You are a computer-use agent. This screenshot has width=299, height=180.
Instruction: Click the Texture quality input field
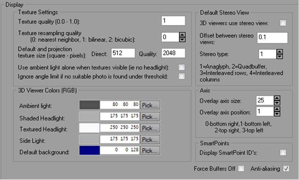point(173,21)
